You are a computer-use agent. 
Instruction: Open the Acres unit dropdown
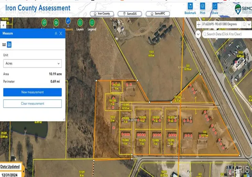(32, 63)
